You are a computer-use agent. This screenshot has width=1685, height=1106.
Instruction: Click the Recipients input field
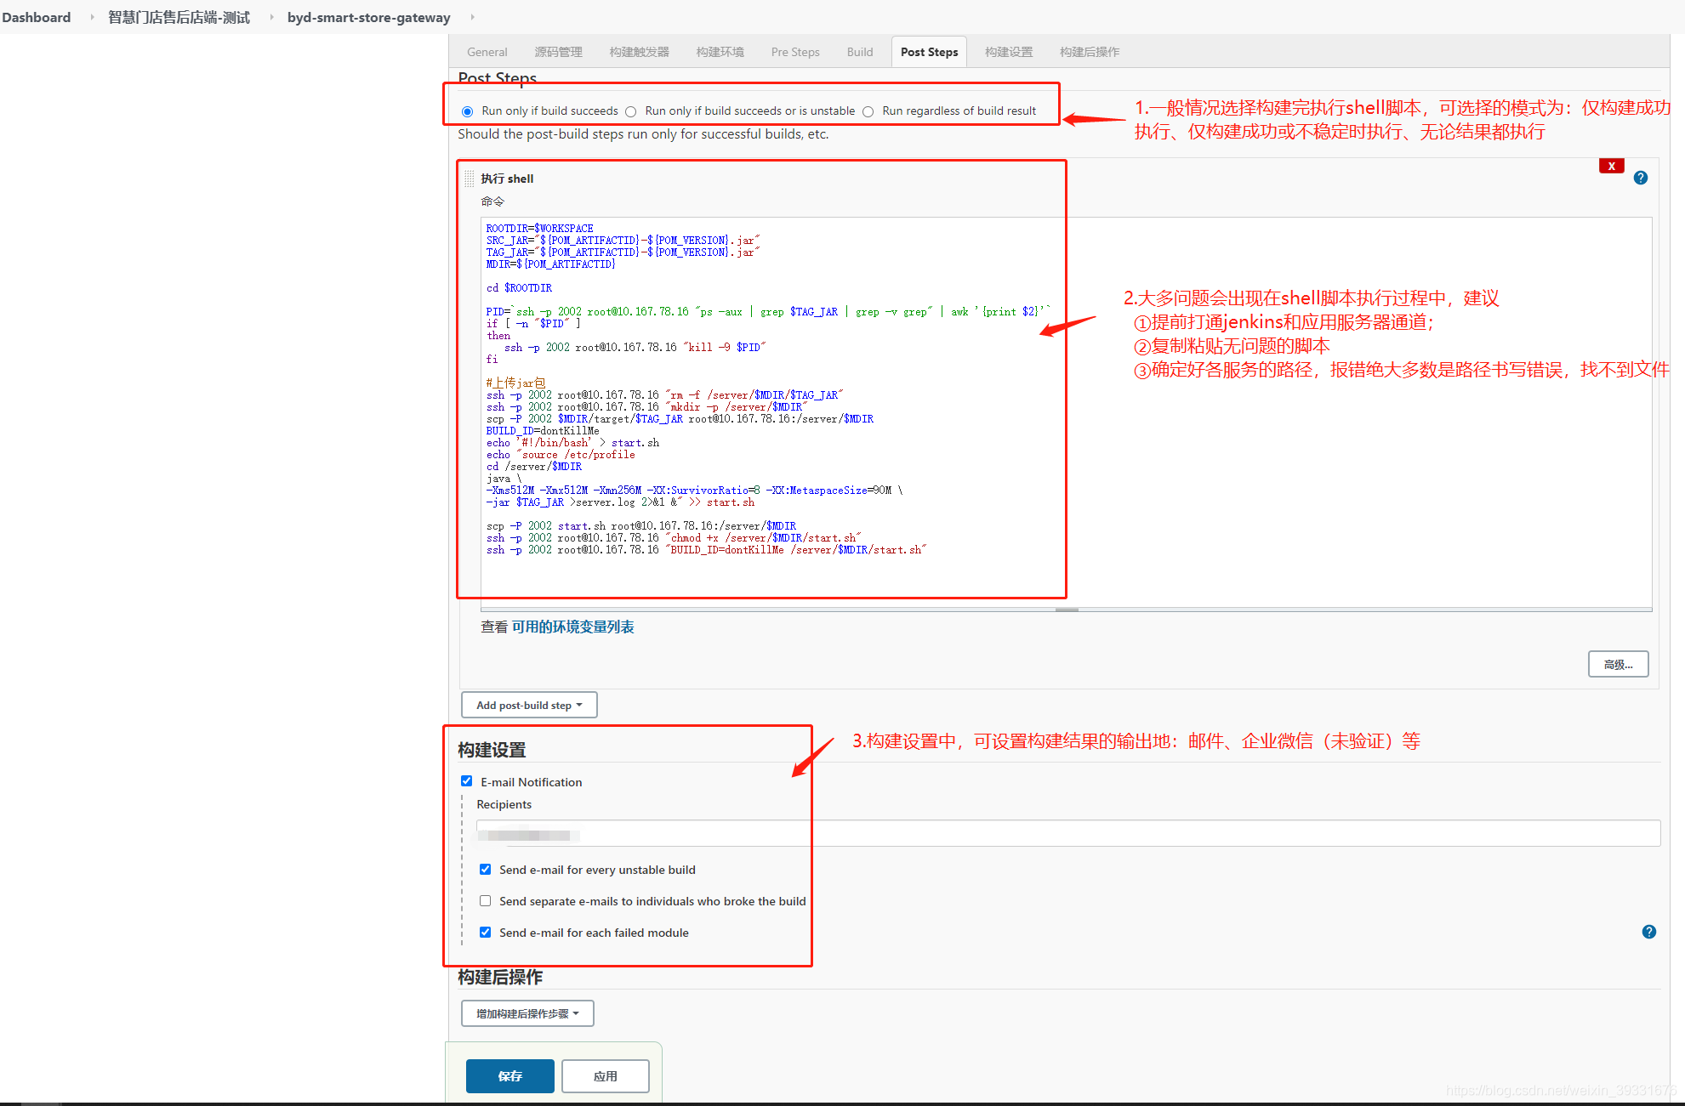[1067, 833]
